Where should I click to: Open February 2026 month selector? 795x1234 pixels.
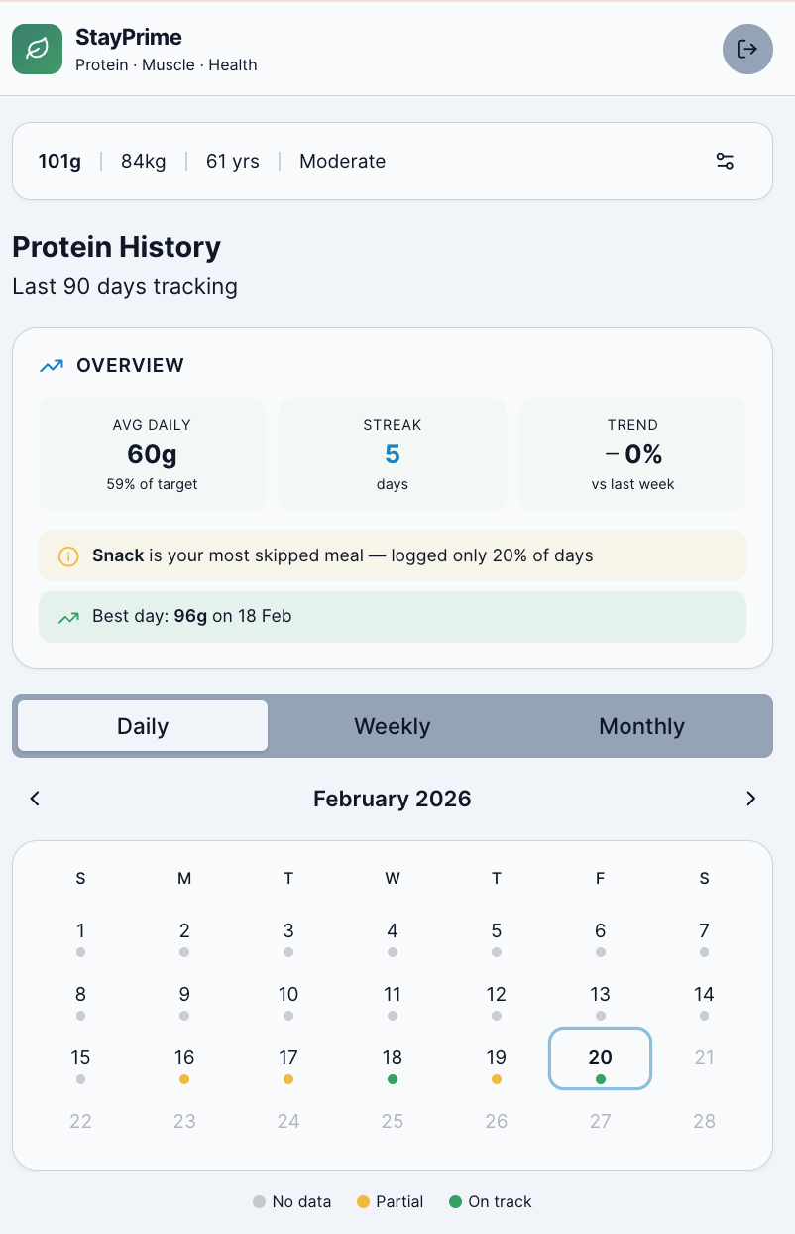point(393,798)
